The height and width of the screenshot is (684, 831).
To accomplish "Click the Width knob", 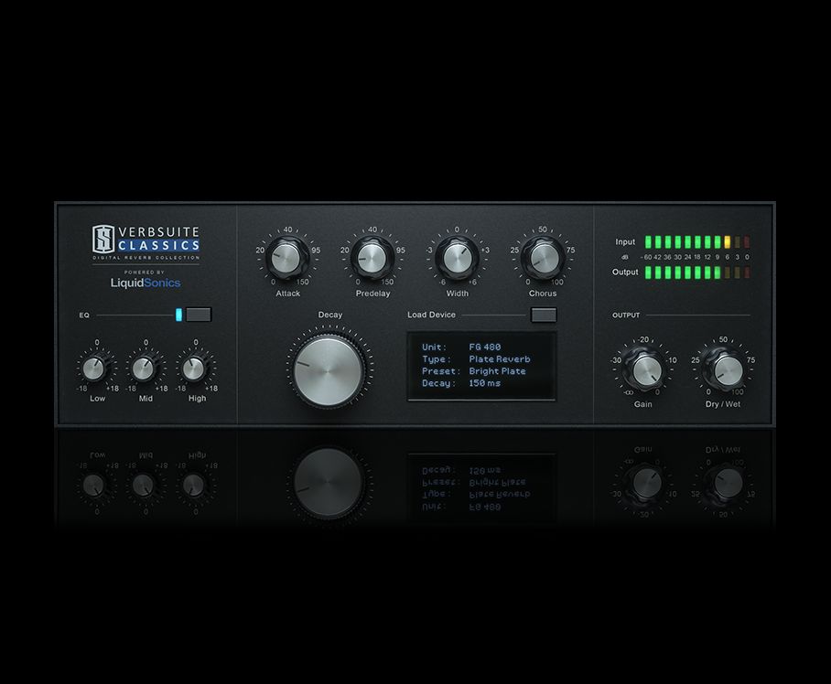I will [x=456, y=259].
